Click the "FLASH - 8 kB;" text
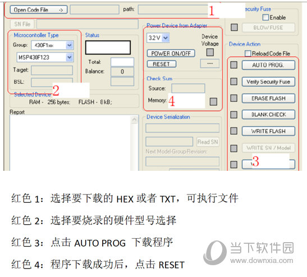 point(95,102)
